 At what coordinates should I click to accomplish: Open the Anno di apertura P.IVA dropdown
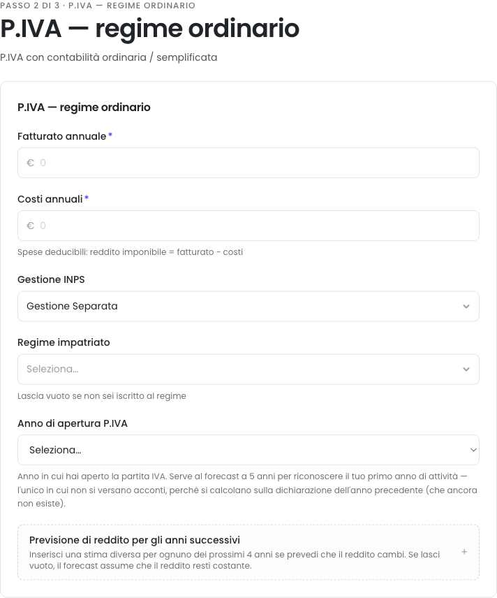pyautogui.click(x=248, y=450)
